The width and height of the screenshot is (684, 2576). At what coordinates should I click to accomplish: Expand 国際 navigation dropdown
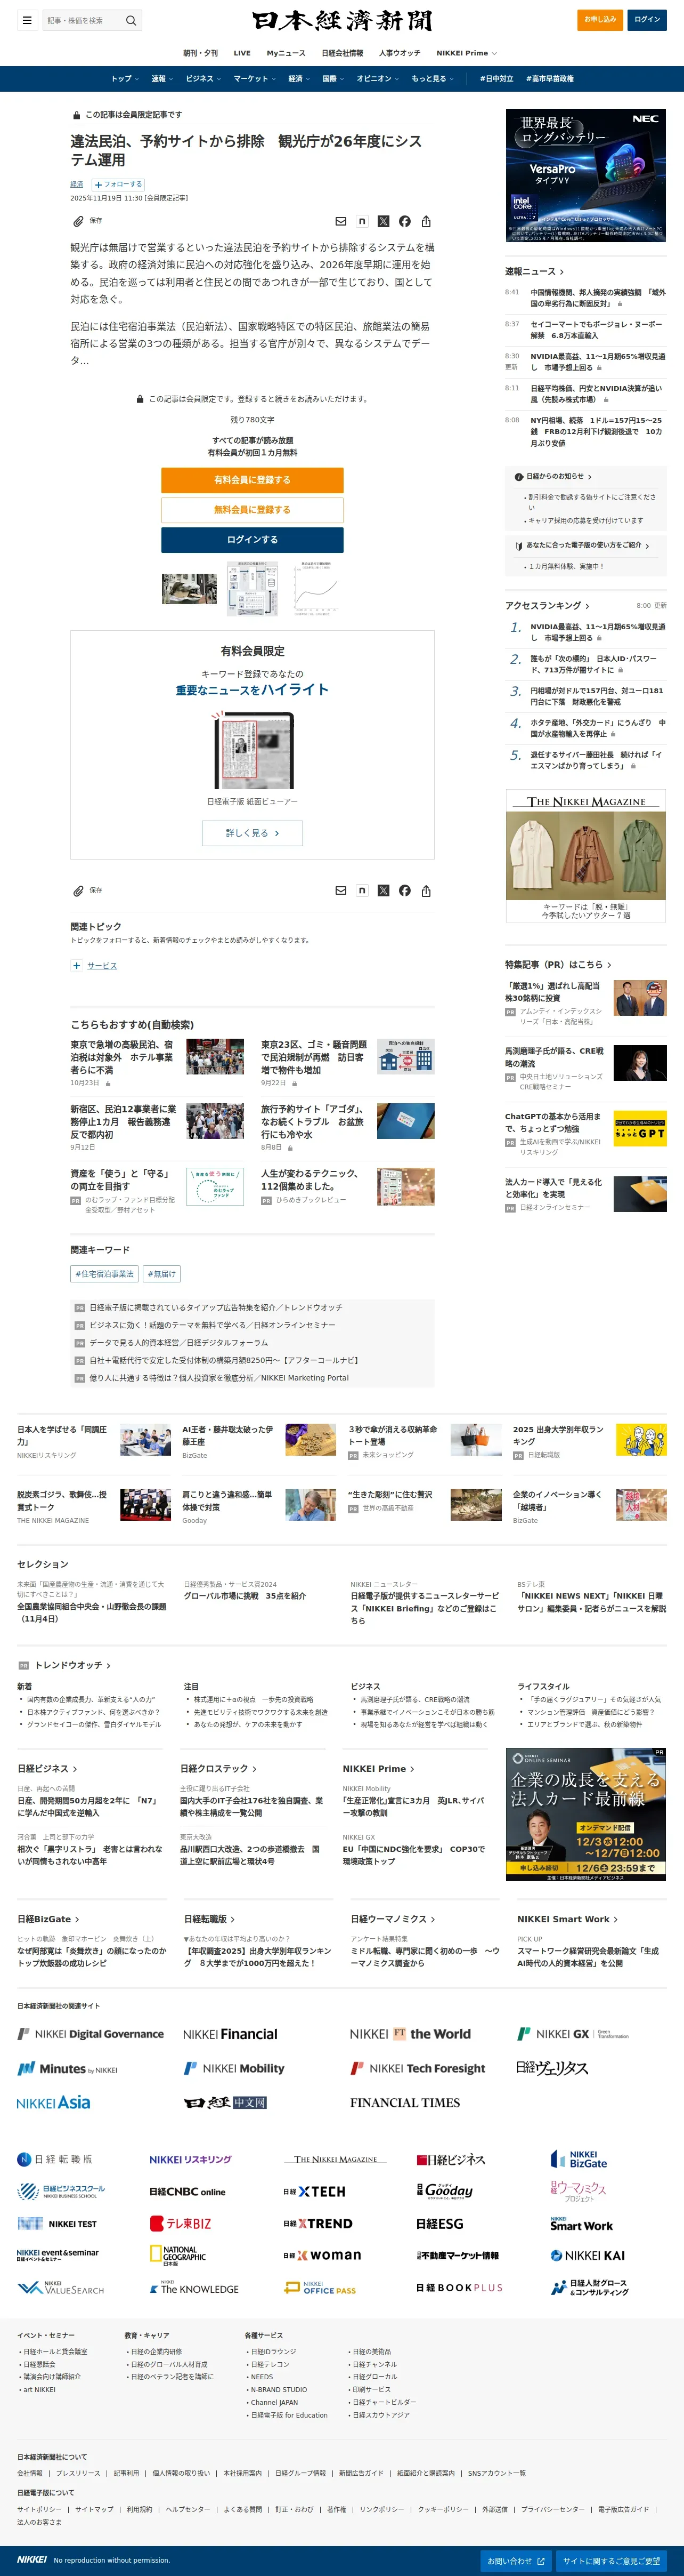(x=332, y=79)
